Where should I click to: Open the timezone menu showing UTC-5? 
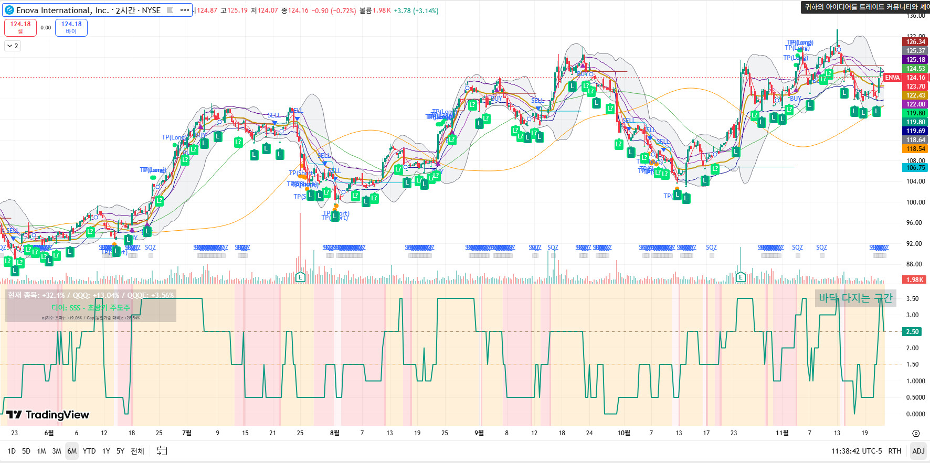pyautogui.click(x=856, y=451)
